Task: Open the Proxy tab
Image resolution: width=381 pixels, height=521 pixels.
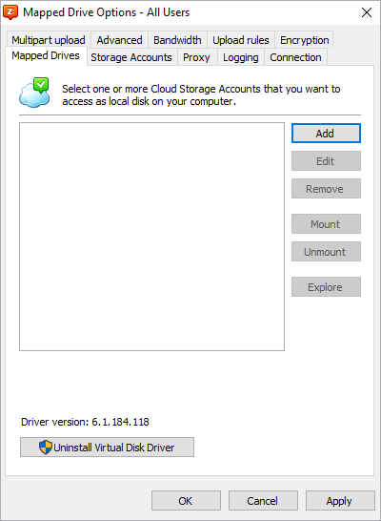Action: 196,57
